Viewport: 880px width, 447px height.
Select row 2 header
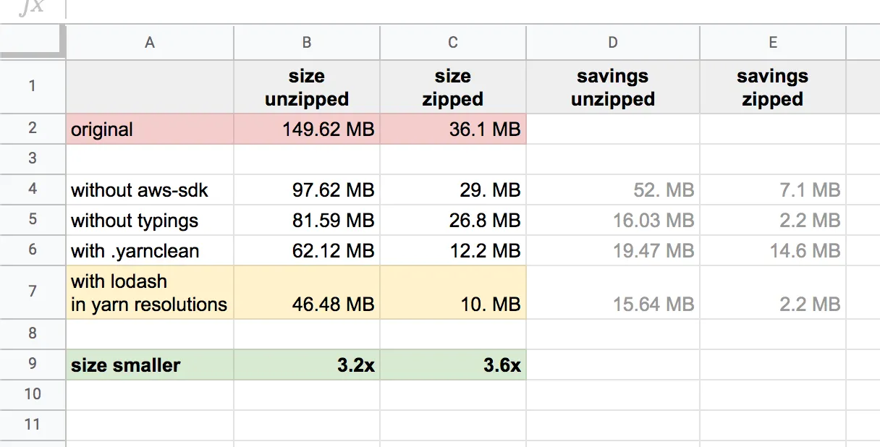[x=33, y=129]
